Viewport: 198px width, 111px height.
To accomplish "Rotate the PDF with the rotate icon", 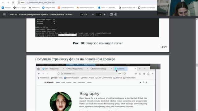I will point(116,14).
